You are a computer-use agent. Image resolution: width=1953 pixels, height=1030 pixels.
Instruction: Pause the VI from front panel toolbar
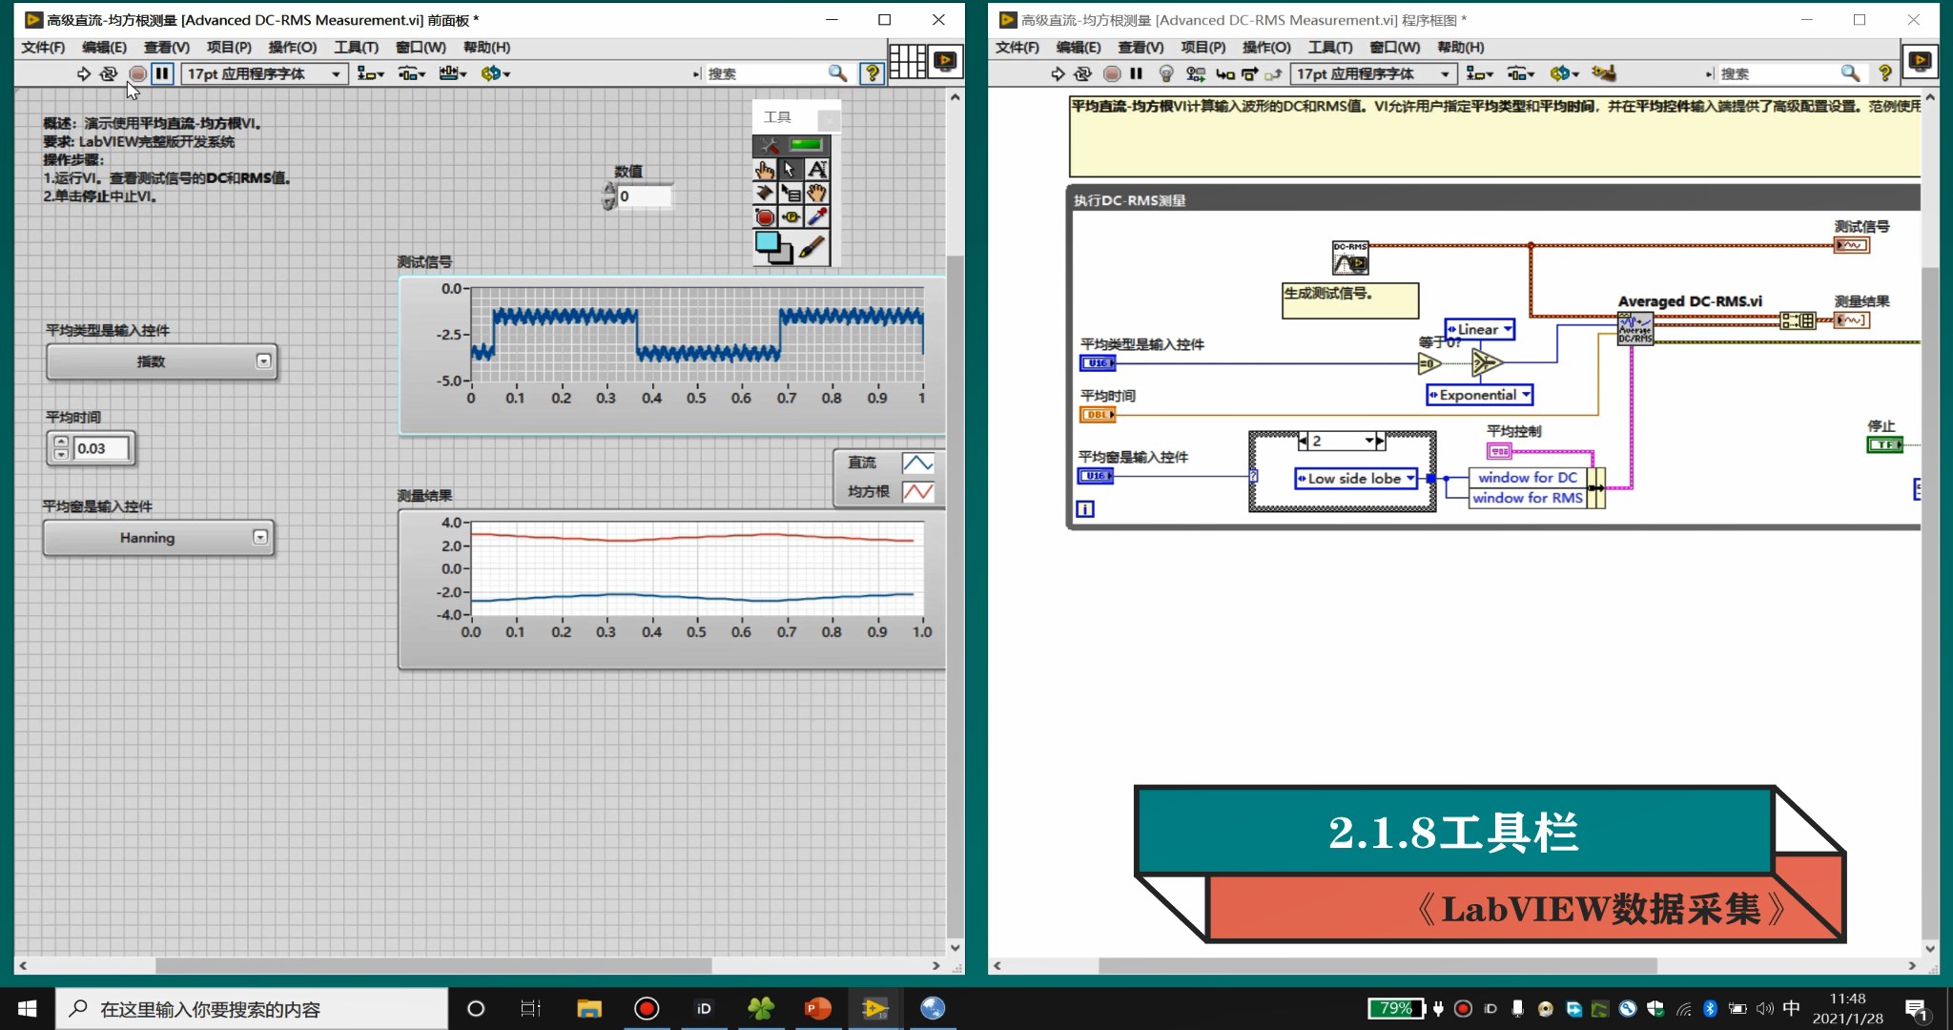(x=162, y=73)
